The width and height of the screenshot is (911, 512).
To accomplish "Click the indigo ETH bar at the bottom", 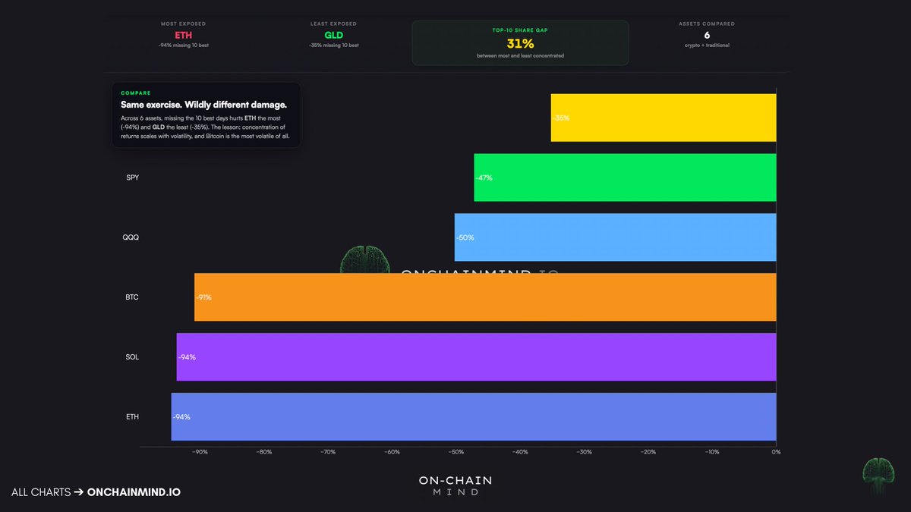I will click(x=474, y=416).
